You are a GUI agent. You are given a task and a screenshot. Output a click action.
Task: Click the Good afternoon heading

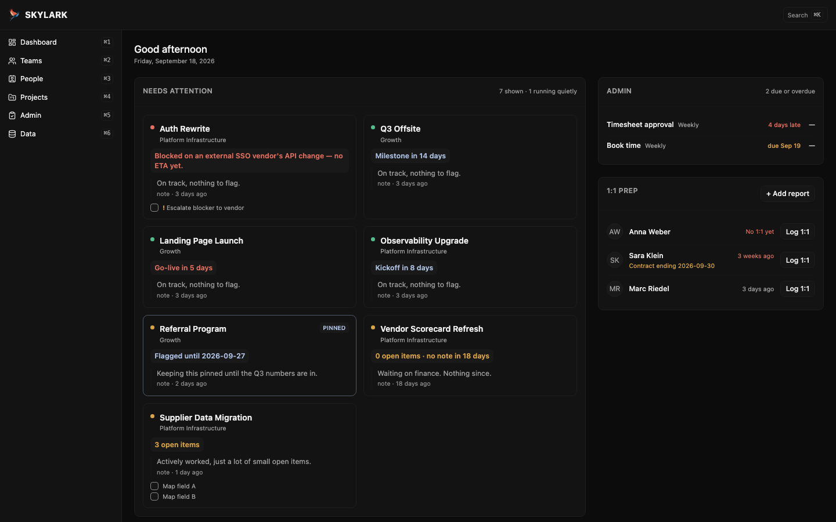point(171,49)
